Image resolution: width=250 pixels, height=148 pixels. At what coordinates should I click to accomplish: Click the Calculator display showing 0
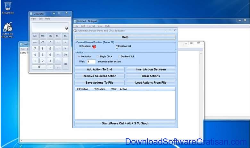pyautogui.click(x=50, y=28)
